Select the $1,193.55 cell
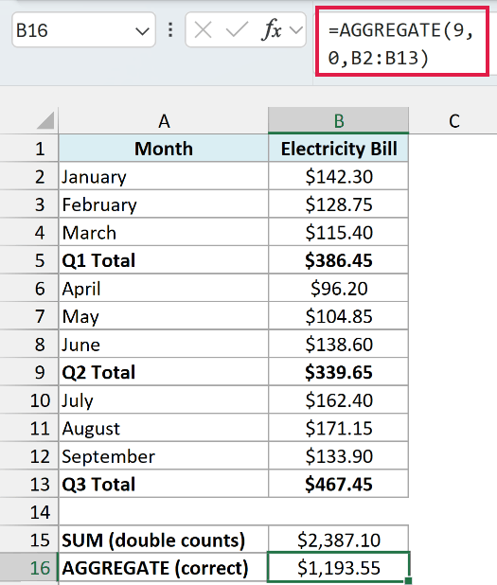 click(338, 568)
